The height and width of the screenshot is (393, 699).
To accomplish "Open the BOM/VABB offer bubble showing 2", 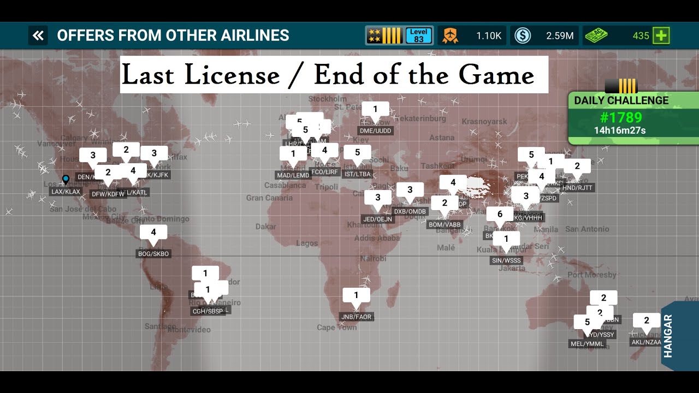I will coord(445,205).
